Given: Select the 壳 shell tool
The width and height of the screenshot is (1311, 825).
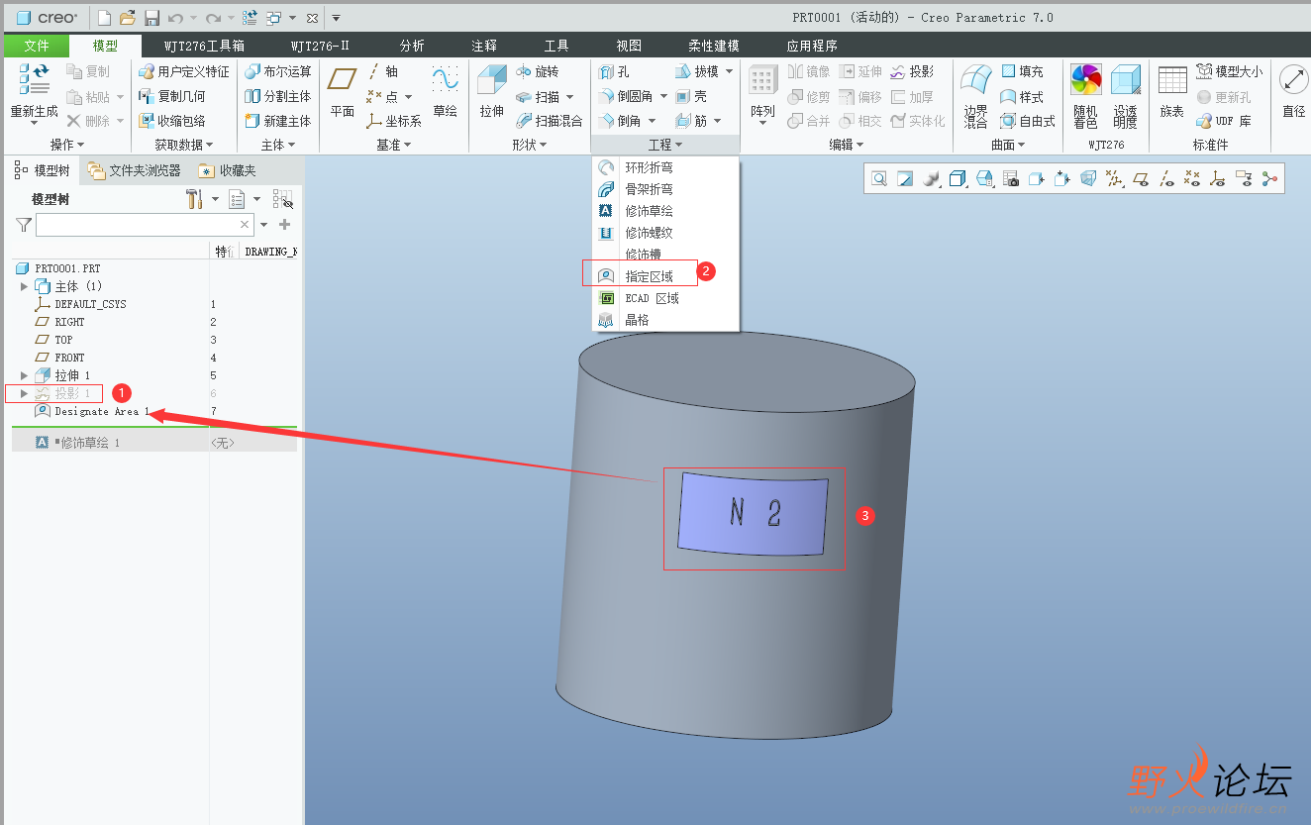Looking at the screenshot, I should coord(691,96).
